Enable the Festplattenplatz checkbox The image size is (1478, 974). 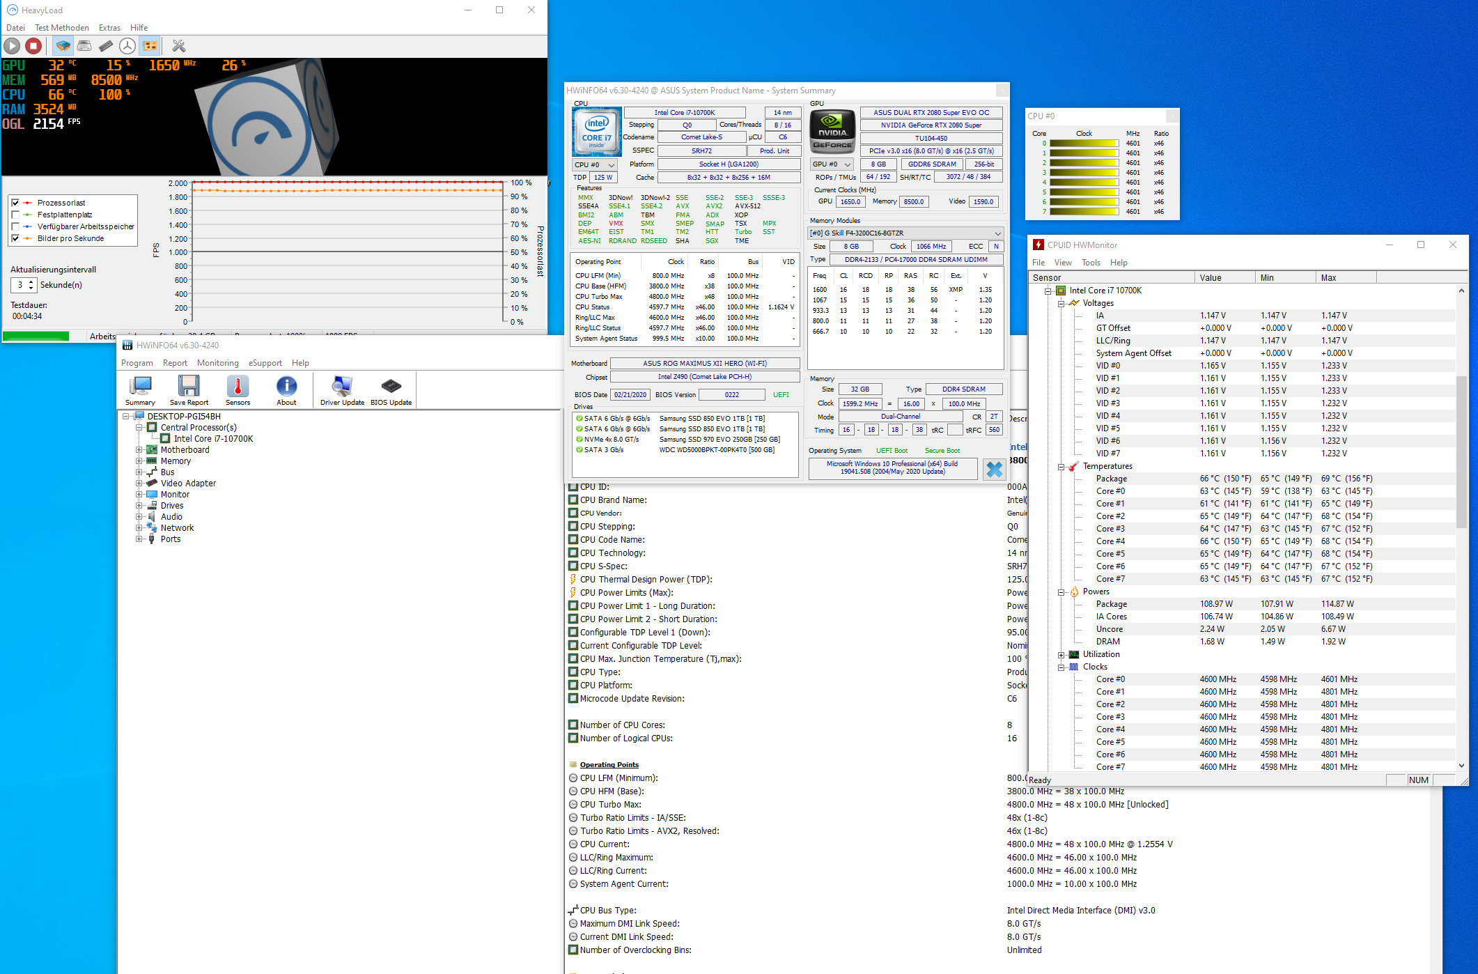(x=15, y=215)
